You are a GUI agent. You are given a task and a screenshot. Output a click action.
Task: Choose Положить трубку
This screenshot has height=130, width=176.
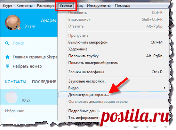(x=113, y=56)
